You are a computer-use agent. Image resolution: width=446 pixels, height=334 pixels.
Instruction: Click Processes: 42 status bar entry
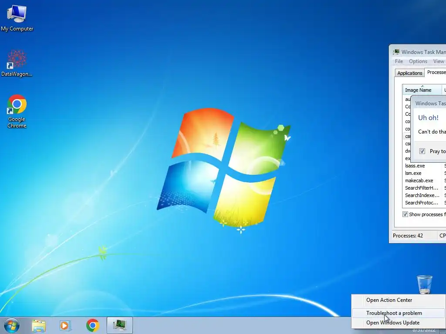click(x=408, y=235)
